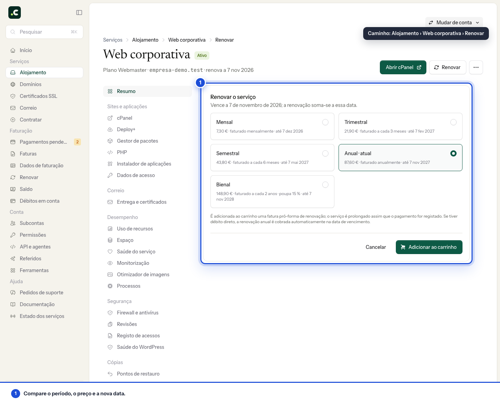Click the restore arrow icon beside Pontos de restauro
The height and width of the screenshot is (404, 500).
[x=110, y=374]
